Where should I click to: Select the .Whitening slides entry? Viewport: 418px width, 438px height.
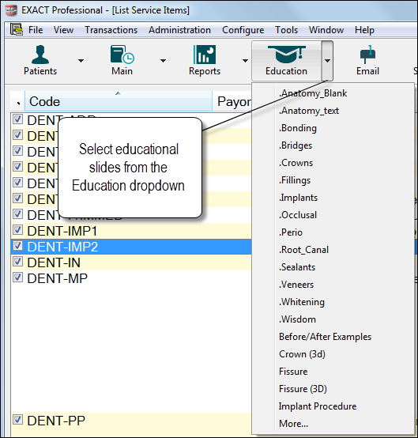pyautogui.click(x=302, y=302)
